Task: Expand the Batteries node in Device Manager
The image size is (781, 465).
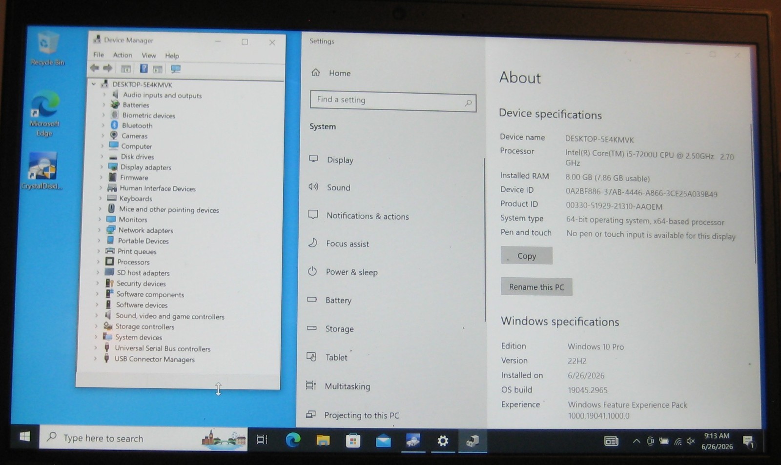Action: pos(104,104)
